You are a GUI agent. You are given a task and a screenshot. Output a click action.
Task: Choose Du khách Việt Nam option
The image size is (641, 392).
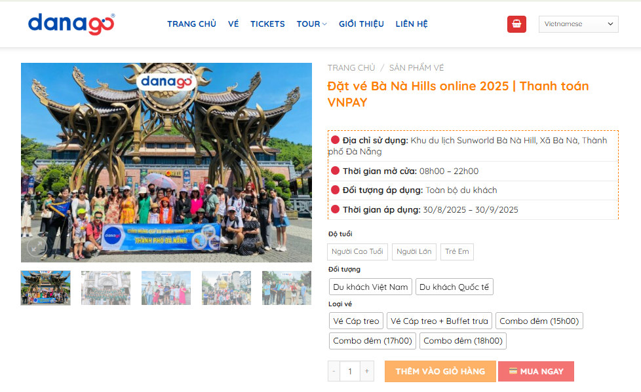pos(370,287)
